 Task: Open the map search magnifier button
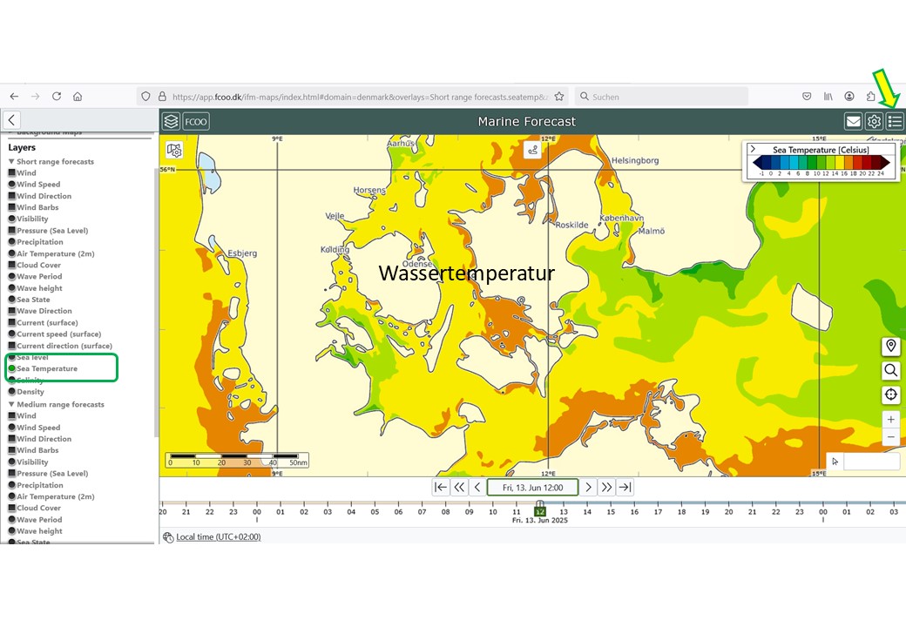pyautogui.click(x=890, y=371)
